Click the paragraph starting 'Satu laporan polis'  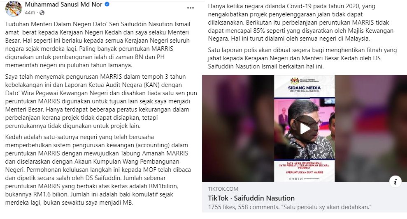[x=302, y=58]
